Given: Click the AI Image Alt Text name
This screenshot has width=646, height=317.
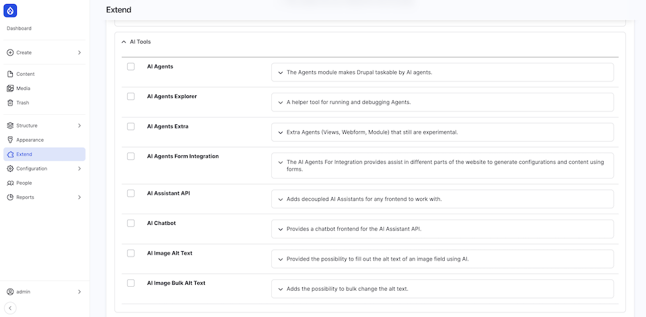Looking at the screenshot, I should [x=170, y=253].
